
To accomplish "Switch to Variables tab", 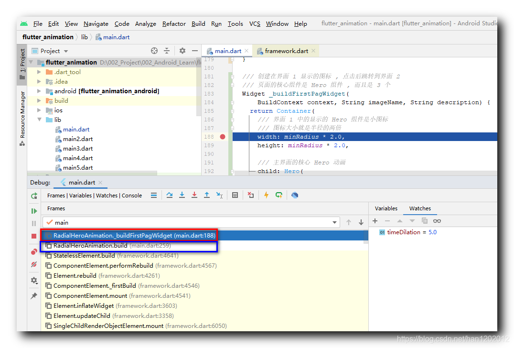I will tap(386, 208).
